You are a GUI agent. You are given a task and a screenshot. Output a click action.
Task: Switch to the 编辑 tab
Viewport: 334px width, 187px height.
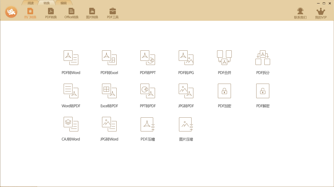pyautogui.click(x=63, y=3)
